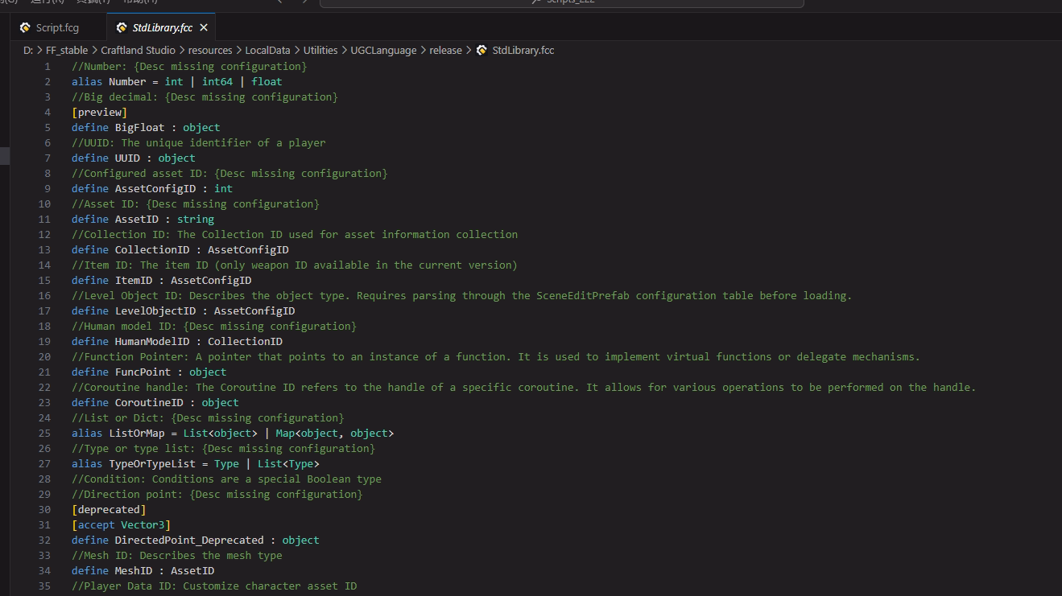Click 'UUID' in the define on line 7

127,158
